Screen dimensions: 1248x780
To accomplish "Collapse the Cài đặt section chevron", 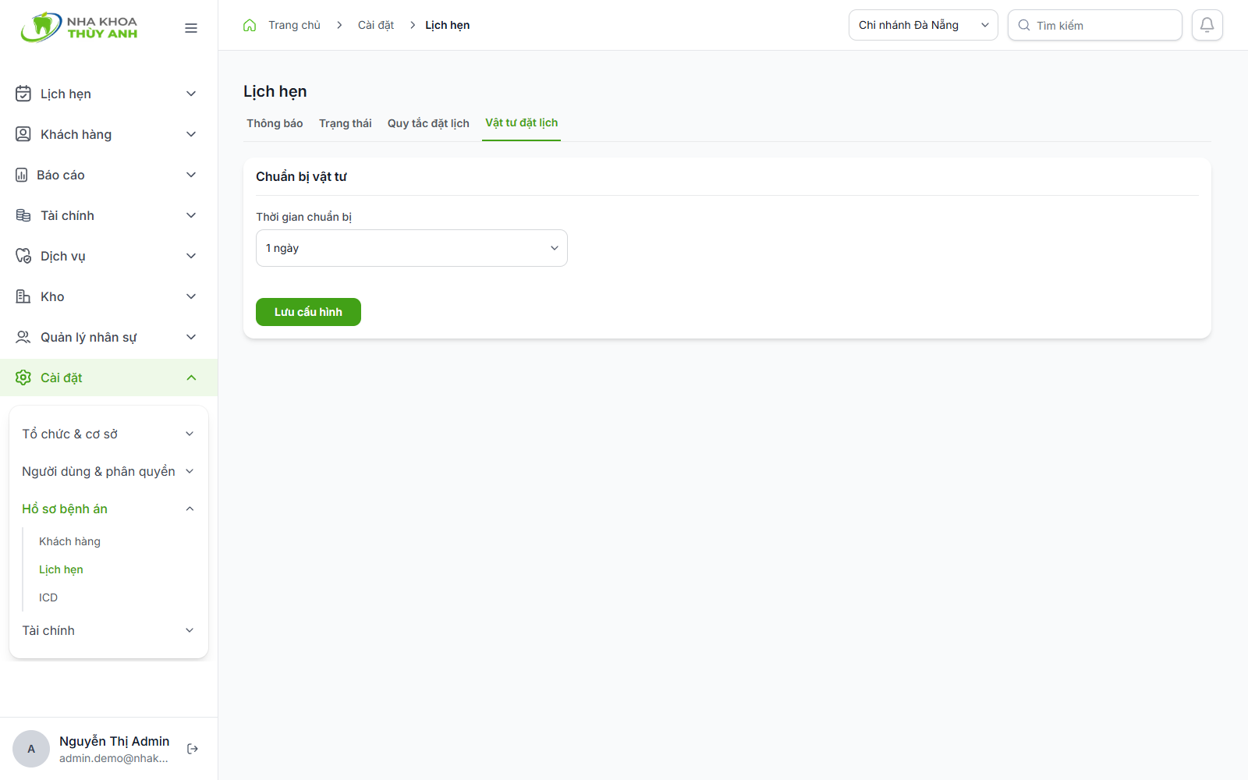I will pyautogui.click(x=191, y=378).
